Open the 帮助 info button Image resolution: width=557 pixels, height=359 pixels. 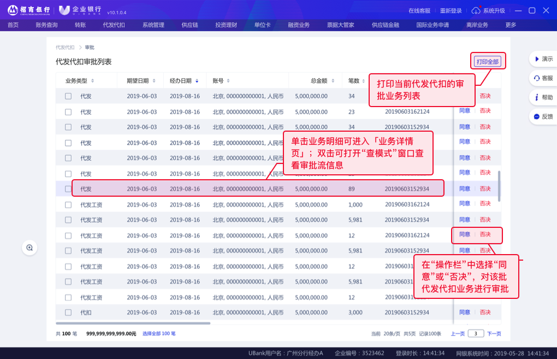click(x=543, y=97)
